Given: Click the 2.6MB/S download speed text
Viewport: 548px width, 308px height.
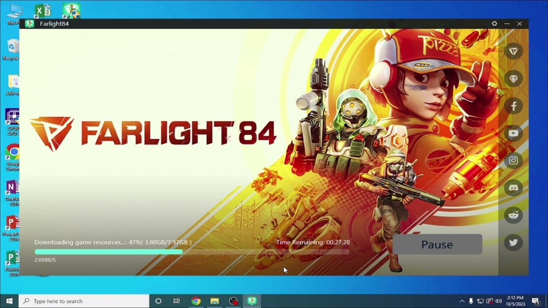Looking at the screenshot, I should (45, 260).
